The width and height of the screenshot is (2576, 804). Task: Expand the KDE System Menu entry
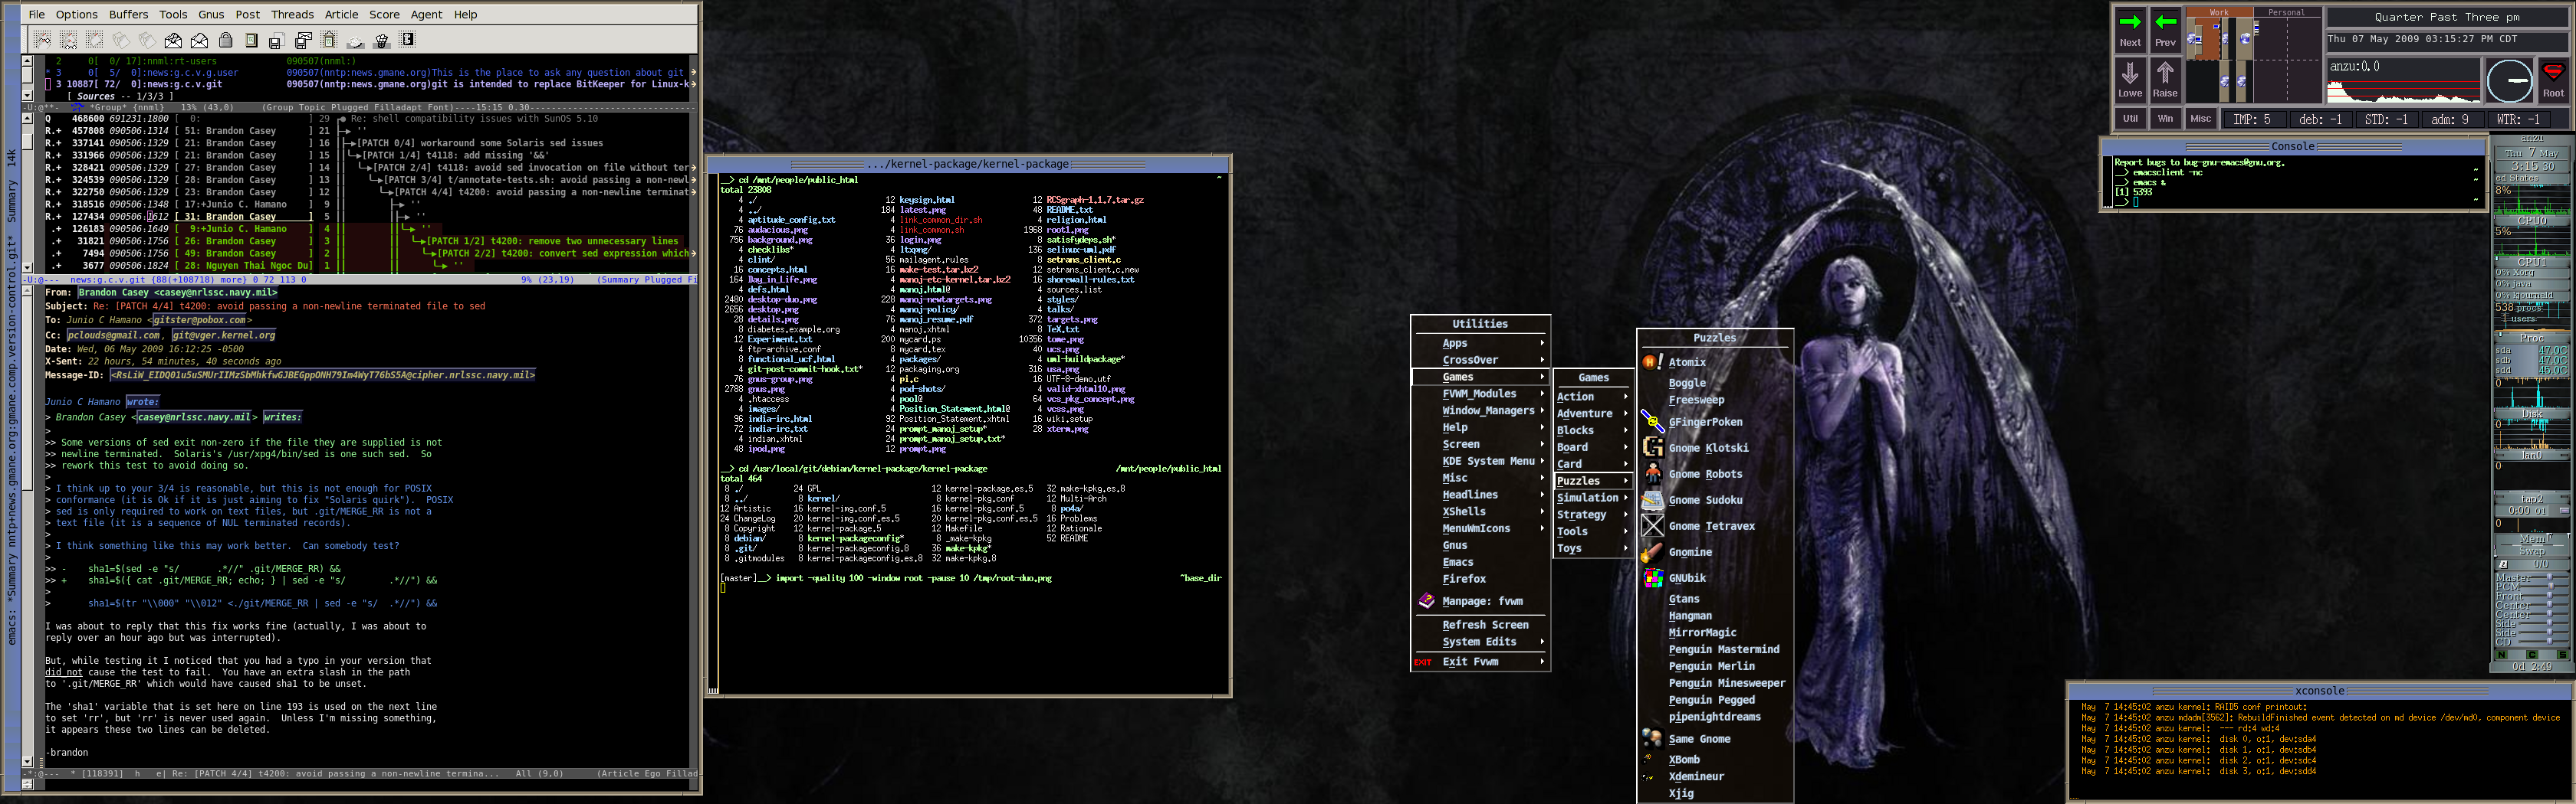[x=1481, y=462]
